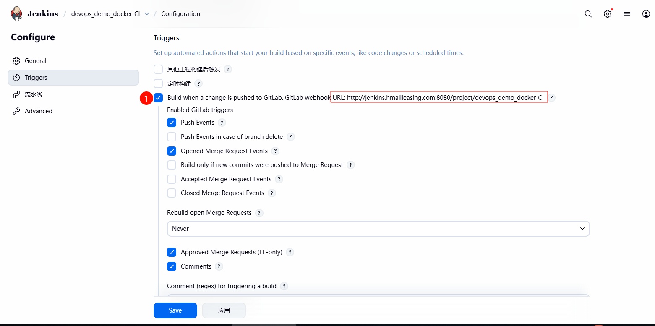
Task: Open the search magnifier icon
Action: [x=588, y=14]
